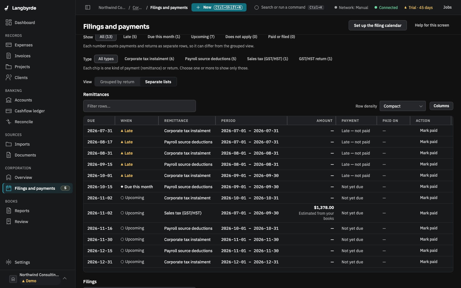The height and width of the screenshot is (288, 461).
Task: Click the Trial warning triangle icon
Action: point(406,8)
